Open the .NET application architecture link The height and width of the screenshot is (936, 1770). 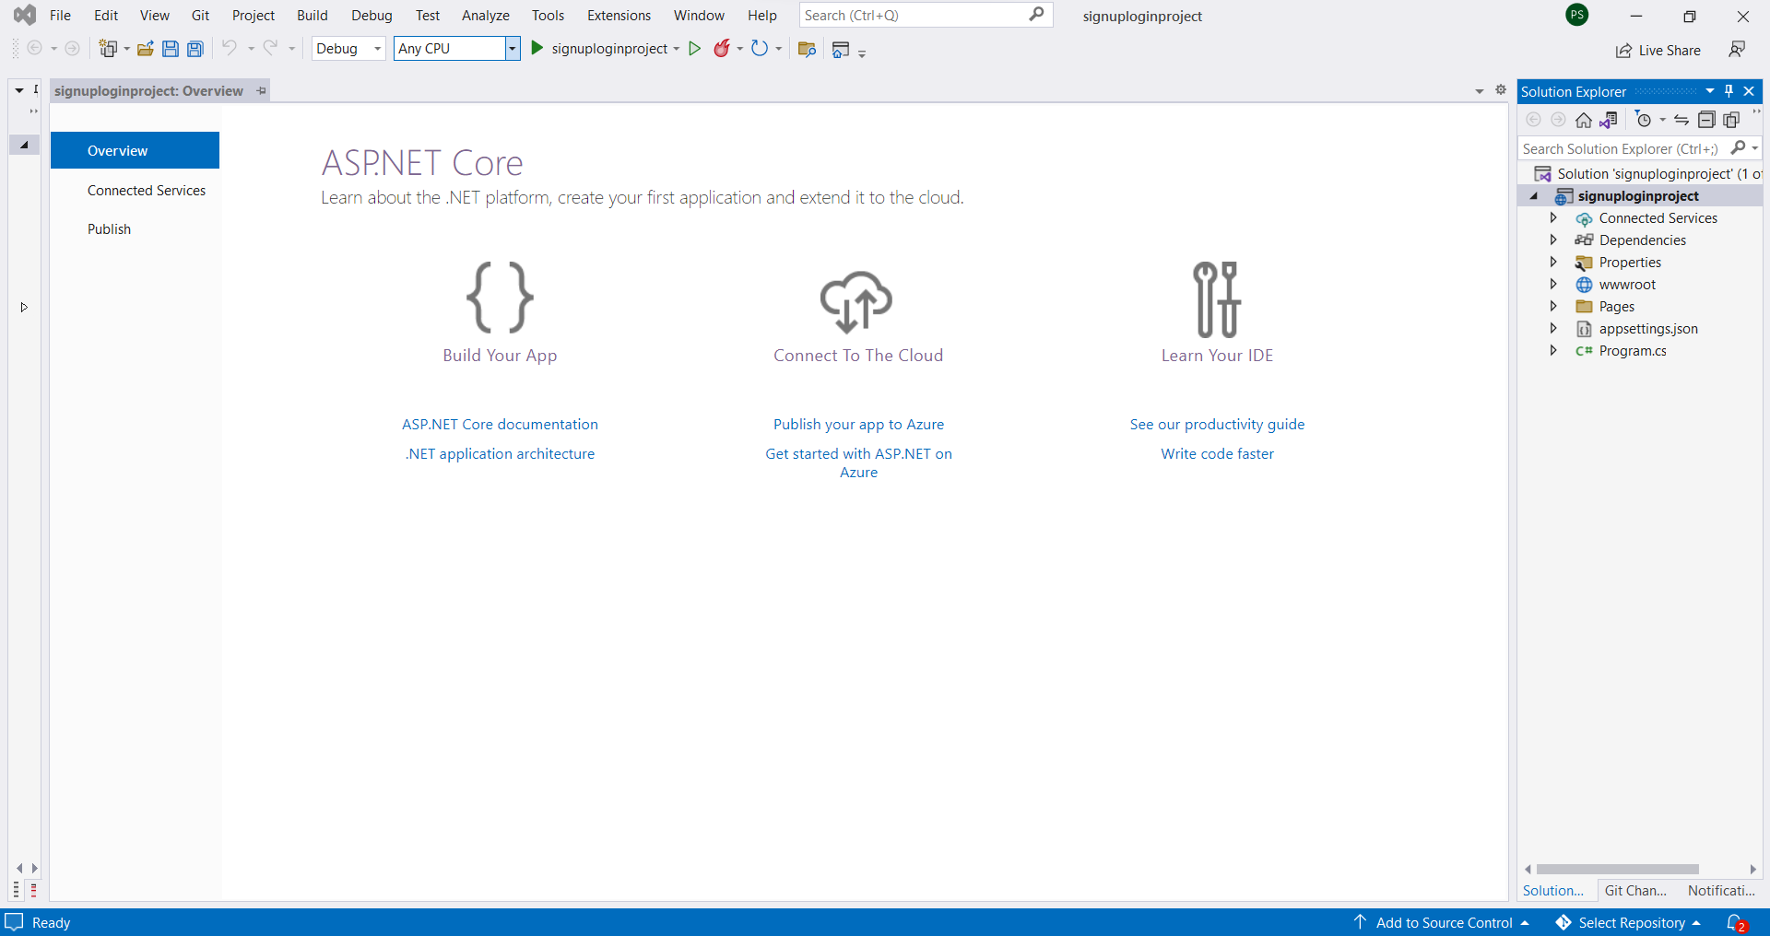500,454
